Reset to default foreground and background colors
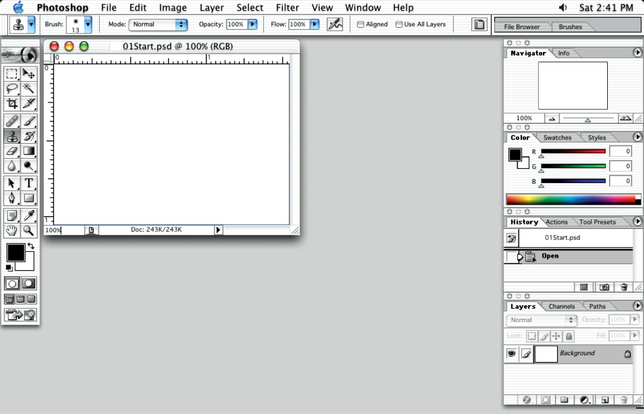Viewport: 644px width, 414px height. point(9,268)
